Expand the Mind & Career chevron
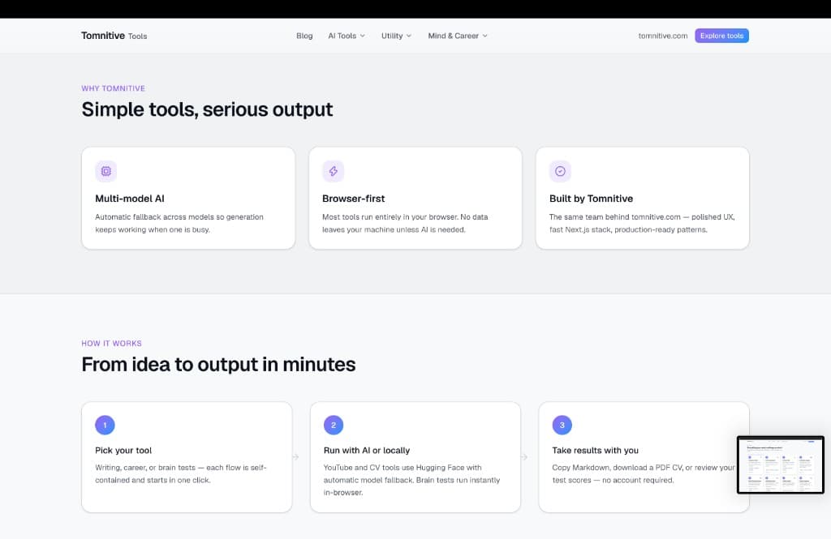The width and height of the screenshot is (831, 539). 485,36
